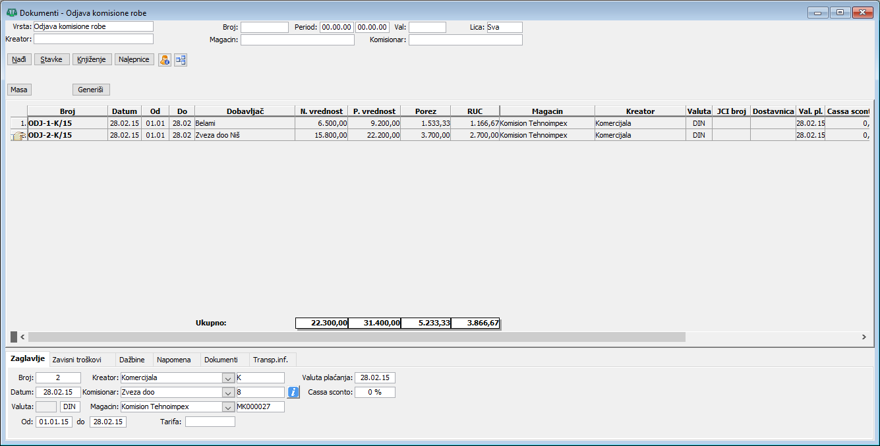Click the document structure tree icon

(x=181, y=59)
